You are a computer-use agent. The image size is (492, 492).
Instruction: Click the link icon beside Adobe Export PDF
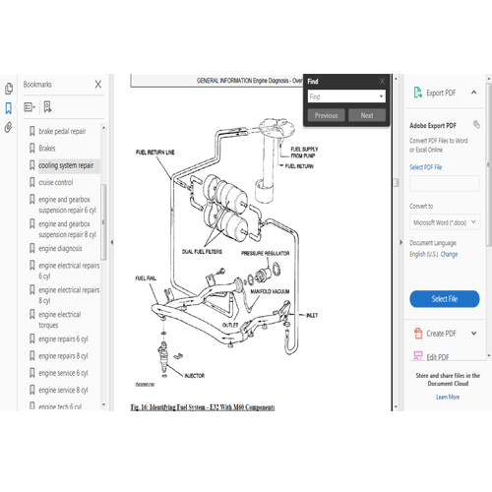[x=476, y=124]
